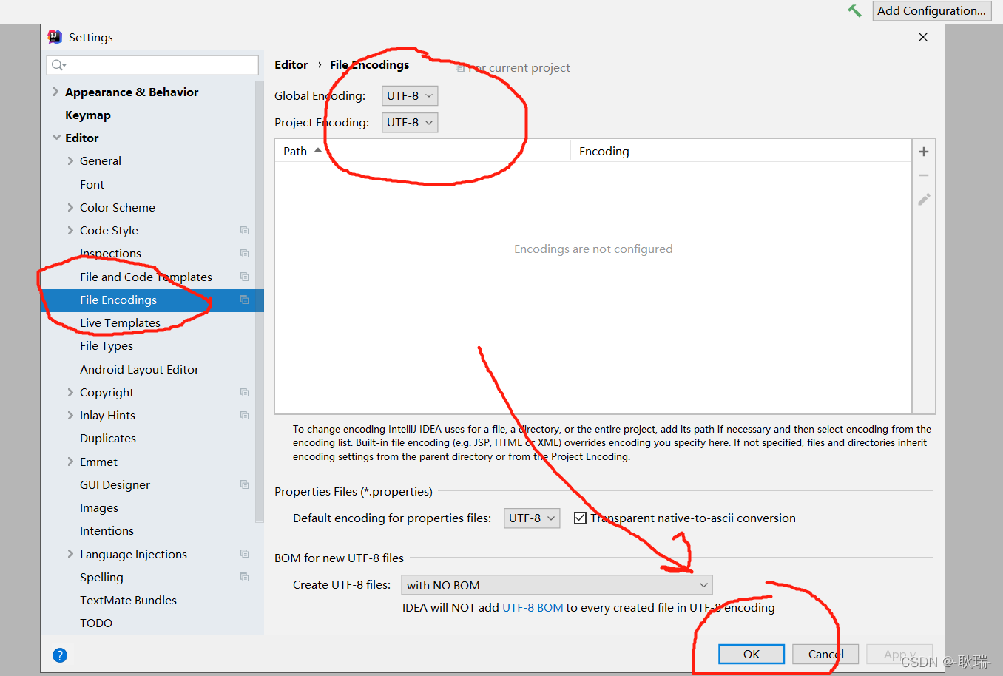
Task: Click OK to confirm settings
Action: 752,654
